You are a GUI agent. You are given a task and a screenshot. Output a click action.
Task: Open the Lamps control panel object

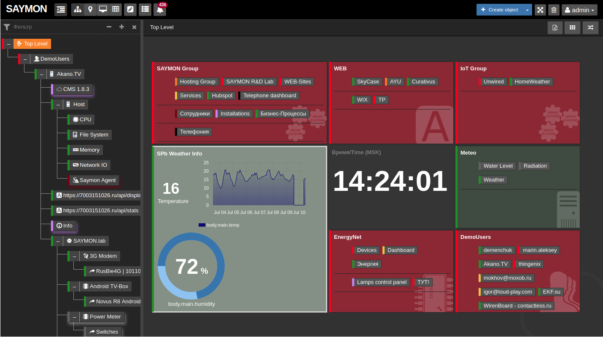[381, 282]
